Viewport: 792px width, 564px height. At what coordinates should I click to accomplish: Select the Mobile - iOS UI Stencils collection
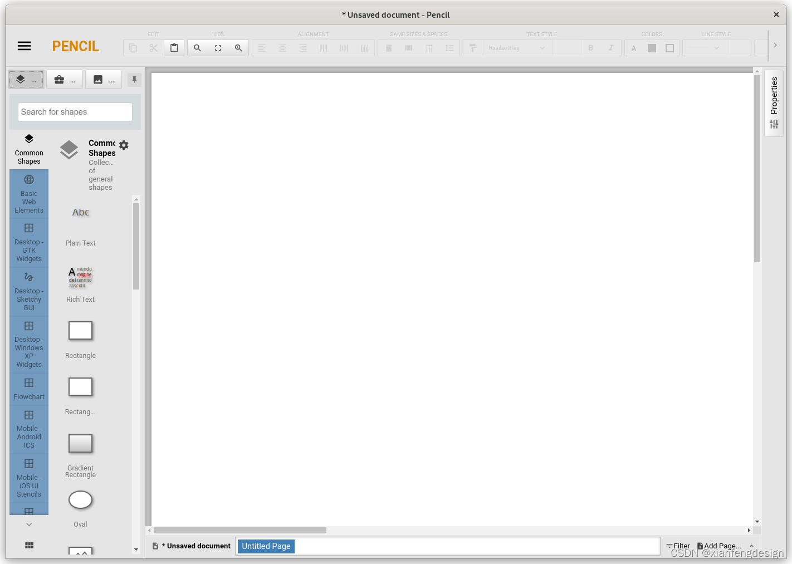(x=29, y=478)
